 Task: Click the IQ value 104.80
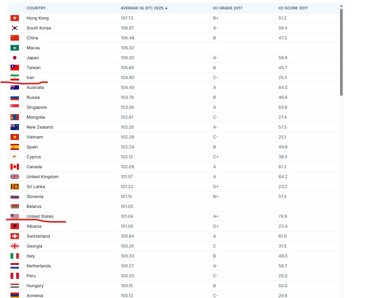click(x=127, y=78)
